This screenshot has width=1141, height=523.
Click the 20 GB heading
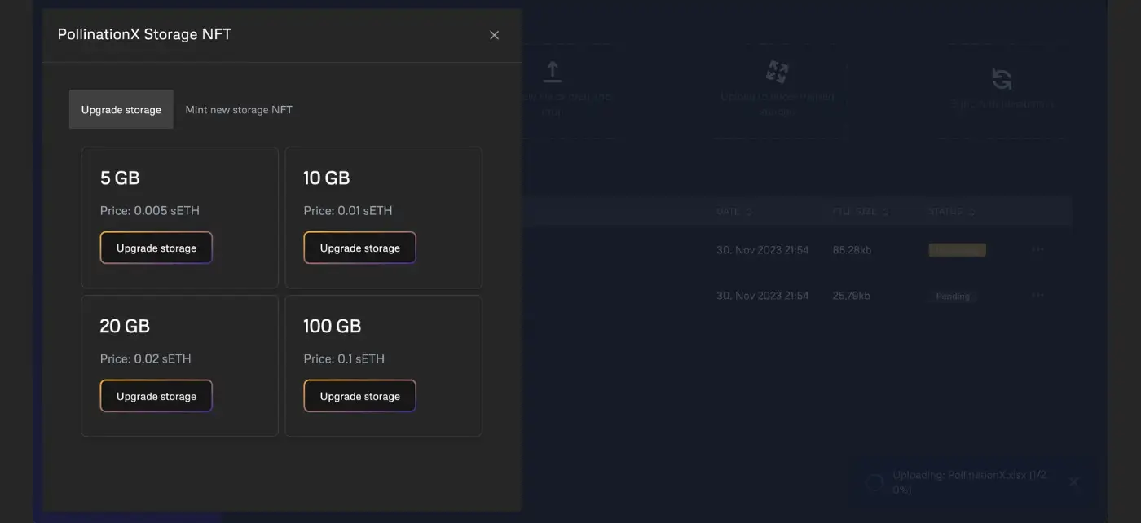tap(125, 326)
